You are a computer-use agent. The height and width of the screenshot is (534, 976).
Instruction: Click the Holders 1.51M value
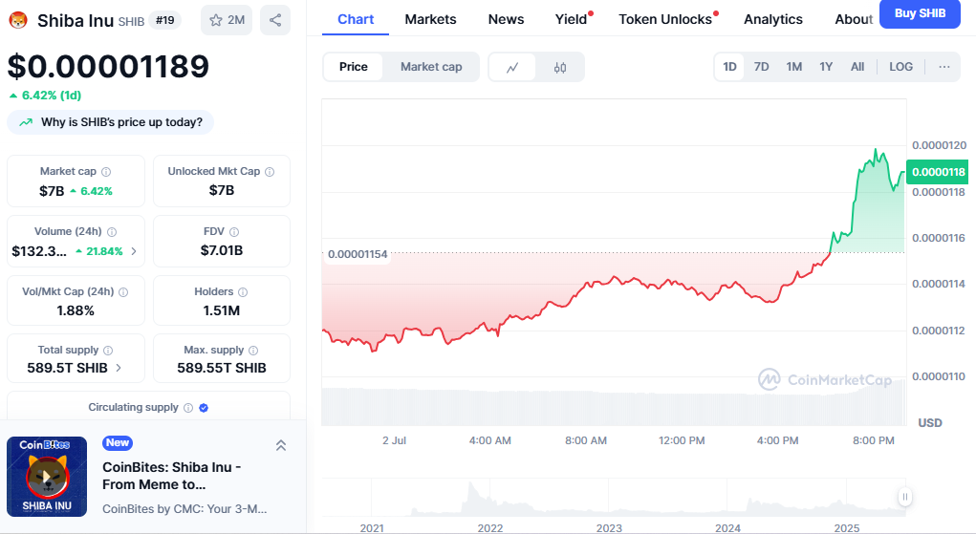point(222,310)
